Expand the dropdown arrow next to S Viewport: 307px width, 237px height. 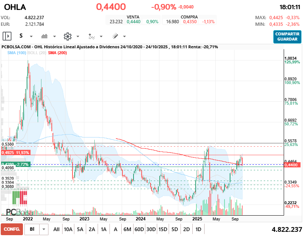pyautogui.click(x=31, y=36)
